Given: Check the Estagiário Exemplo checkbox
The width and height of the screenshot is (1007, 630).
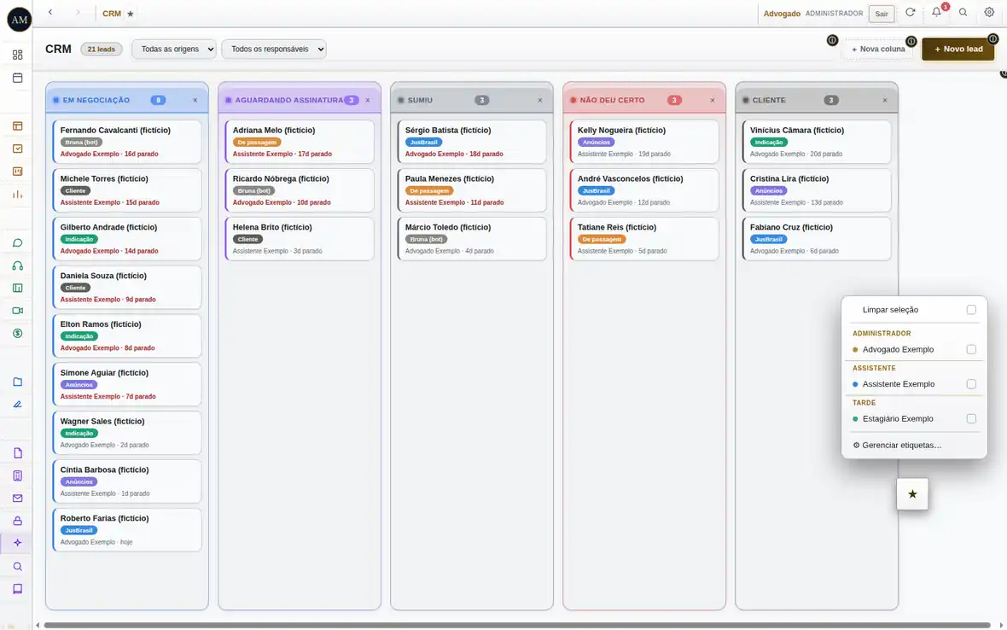Looking at the screenshot, I should [x=971, y=418].
